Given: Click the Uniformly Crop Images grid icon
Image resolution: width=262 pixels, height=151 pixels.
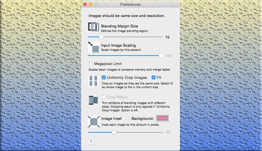Looking at the screenshot, I should pyautogui.click(x=93, y=81).
